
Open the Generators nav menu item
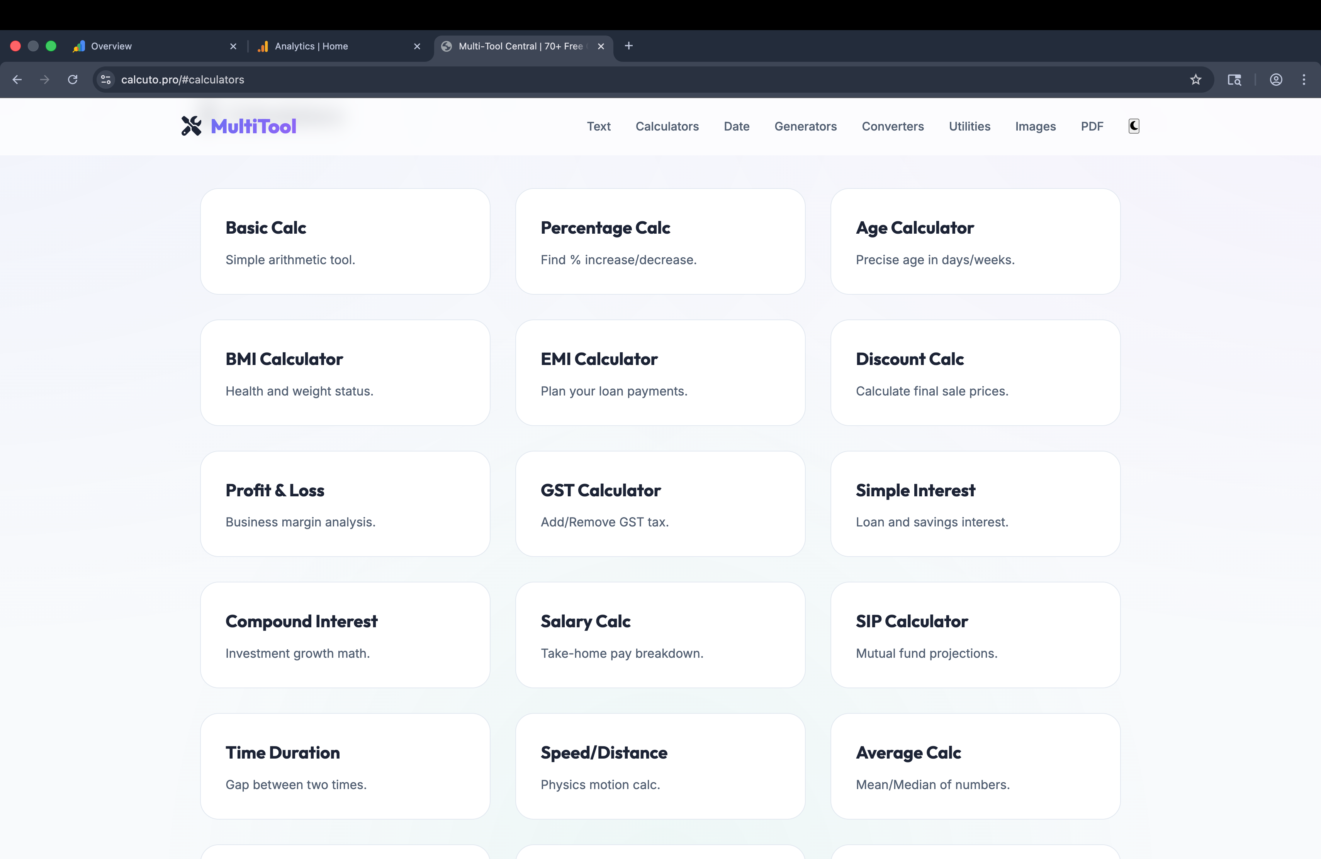(805, 127)
